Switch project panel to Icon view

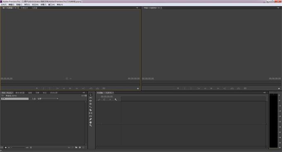pos(6,147)
